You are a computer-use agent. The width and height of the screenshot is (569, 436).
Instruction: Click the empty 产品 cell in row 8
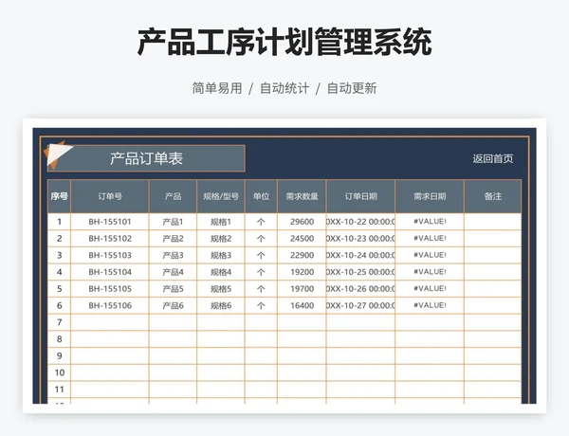(x=173, y=338)
